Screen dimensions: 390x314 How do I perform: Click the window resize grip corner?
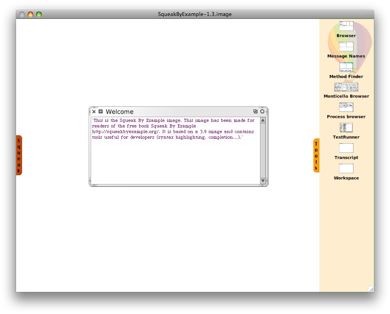click(x=371, y=289)
